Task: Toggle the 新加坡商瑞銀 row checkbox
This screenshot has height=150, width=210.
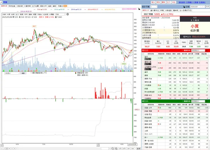Action: [143, 92]
